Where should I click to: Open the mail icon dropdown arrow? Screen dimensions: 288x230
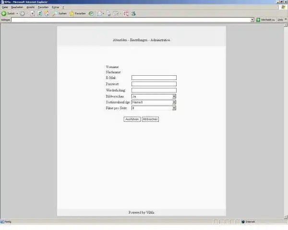click(x=103, y=13)
